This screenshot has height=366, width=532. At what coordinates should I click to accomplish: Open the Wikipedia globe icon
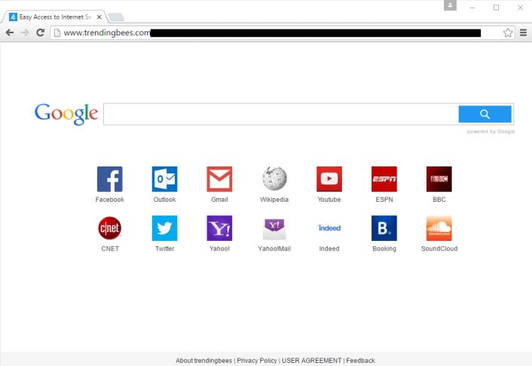click(x=274, y=178)
